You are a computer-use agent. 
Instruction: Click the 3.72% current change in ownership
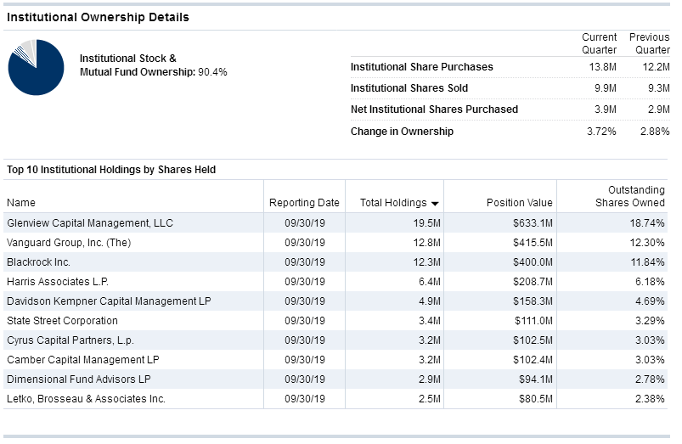tap(601, 132)
